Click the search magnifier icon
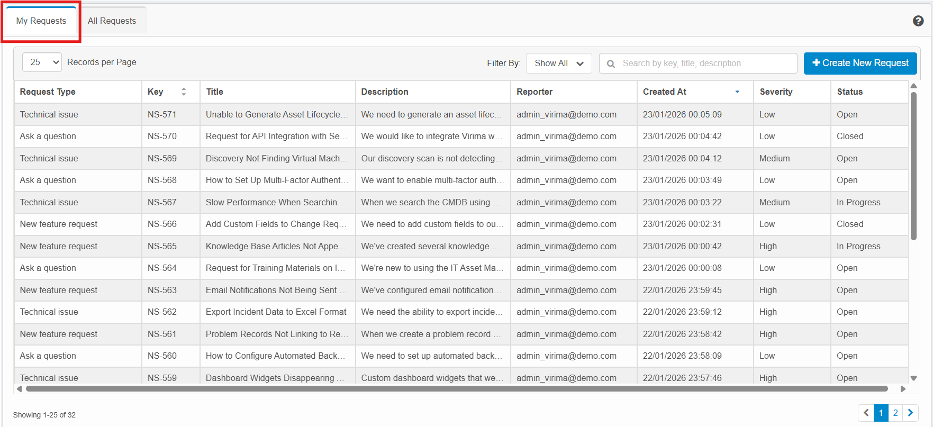Viewport: 933px width, 427px height. (x=611, y=63)
